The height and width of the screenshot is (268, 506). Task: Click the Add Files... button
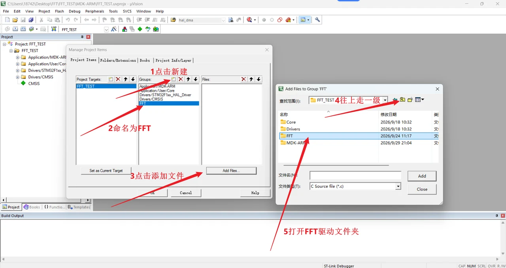(x=231, y=171)
